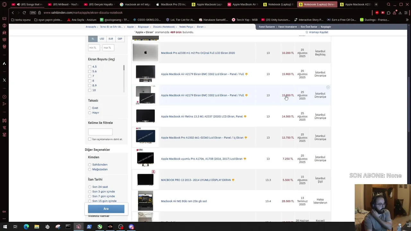Open MacBook Pro a2338 m1 m2 listing

pyautogui.click(x=198, y=53)
